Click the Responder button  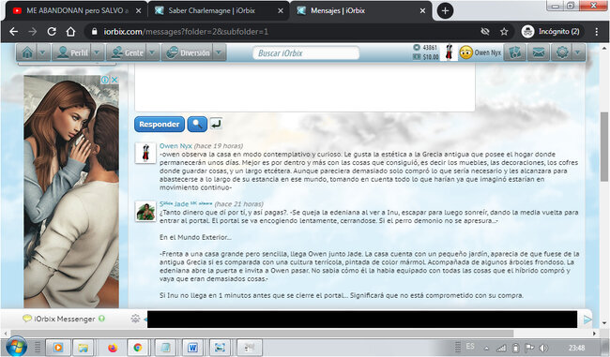(x=160, y=125)
